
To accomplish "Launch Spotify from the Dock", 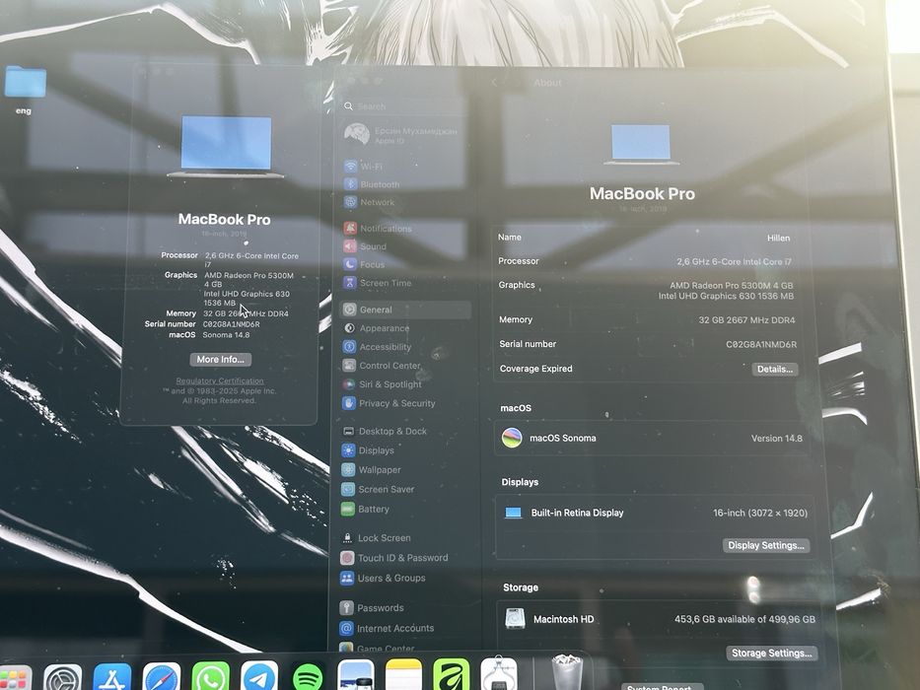I will point(308,678).
